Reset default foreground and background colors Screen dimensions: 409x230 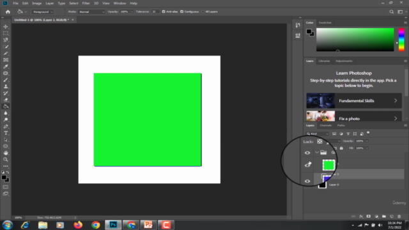pyautogui.click(x=3, y=172)
